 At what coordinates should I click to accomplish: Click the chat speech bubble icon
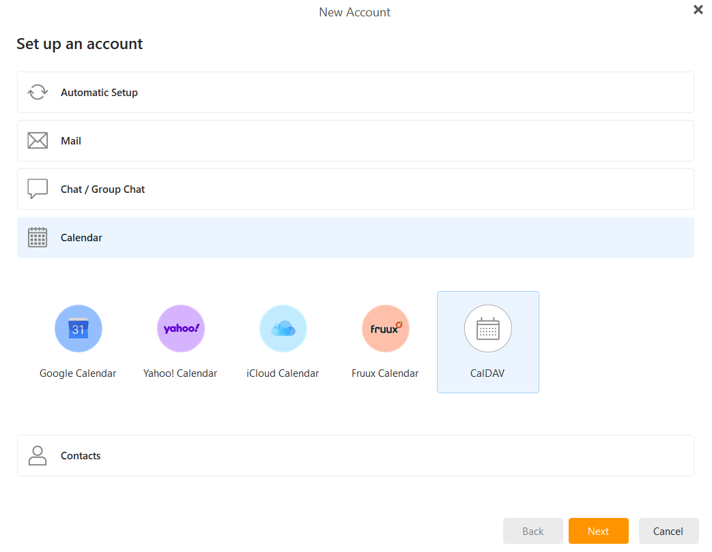click(38, 189)
